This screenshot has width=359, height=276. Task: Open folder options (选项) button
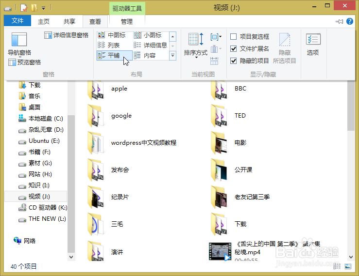(313, 45)
